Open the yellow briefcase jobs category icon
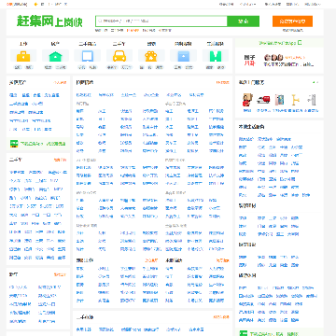Image resolution: width=336 pixels, height=336 pixels. click(x=23, y=56)
